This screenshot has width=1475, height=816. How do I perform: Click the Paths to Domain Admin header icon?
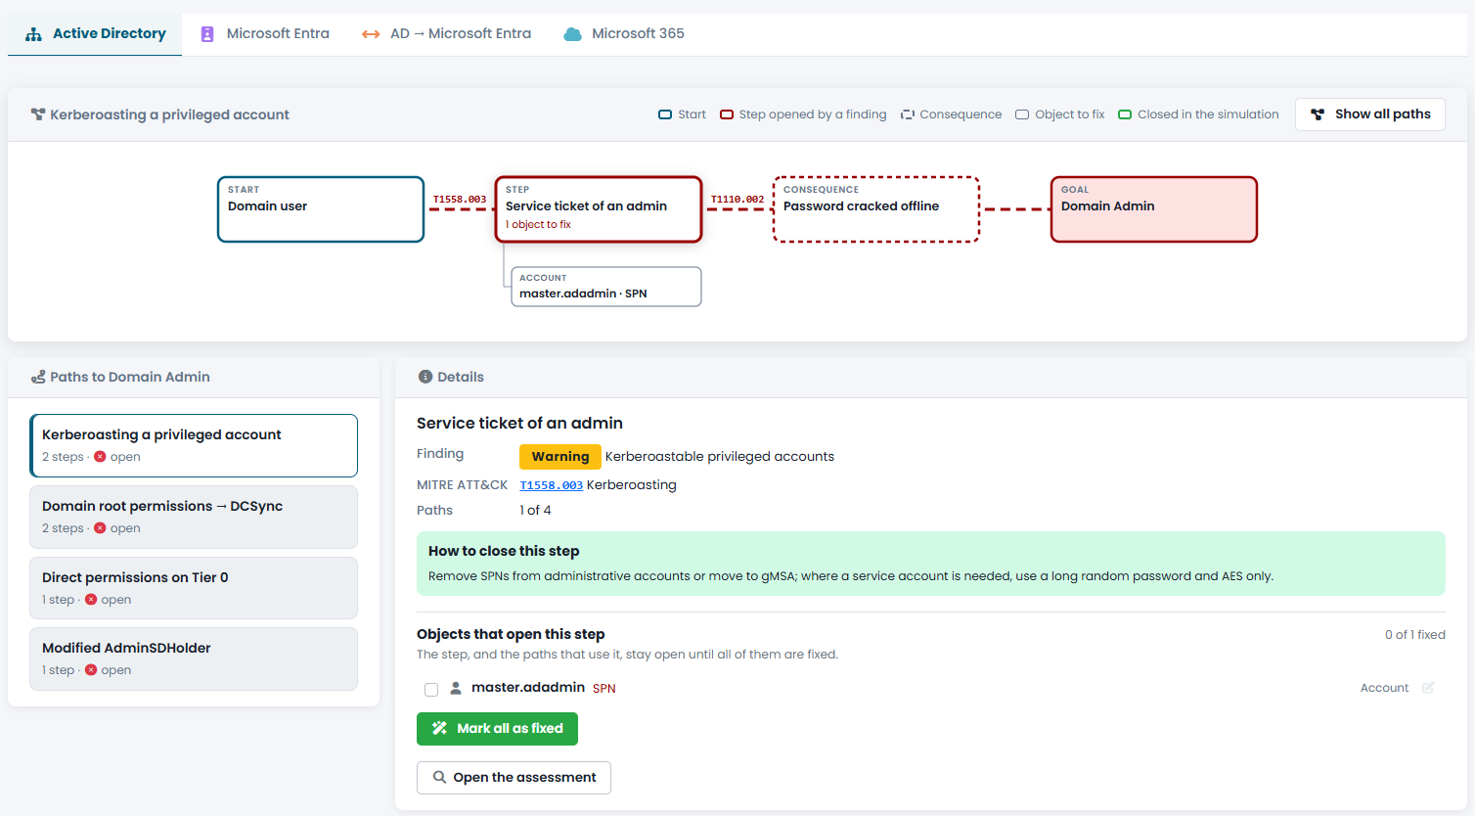click(x=38, y=377)
